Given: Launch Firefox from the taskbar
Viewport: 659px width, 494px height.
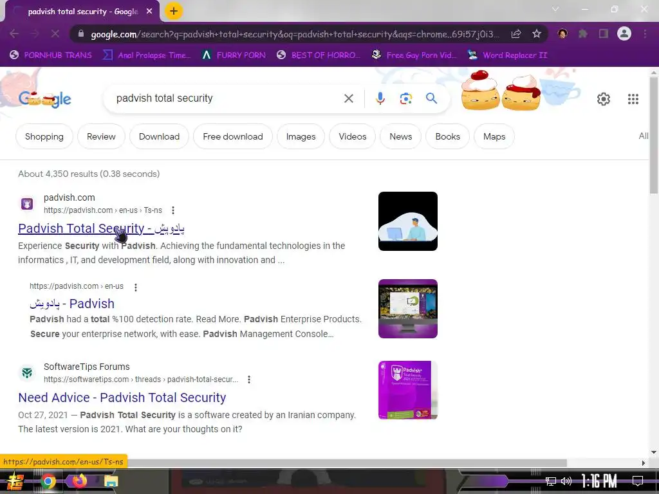Looking at the screenshot, I should (79, 481).
